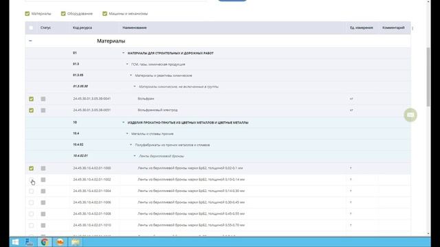Select the Вольфрам name cell

click(146, 99)
